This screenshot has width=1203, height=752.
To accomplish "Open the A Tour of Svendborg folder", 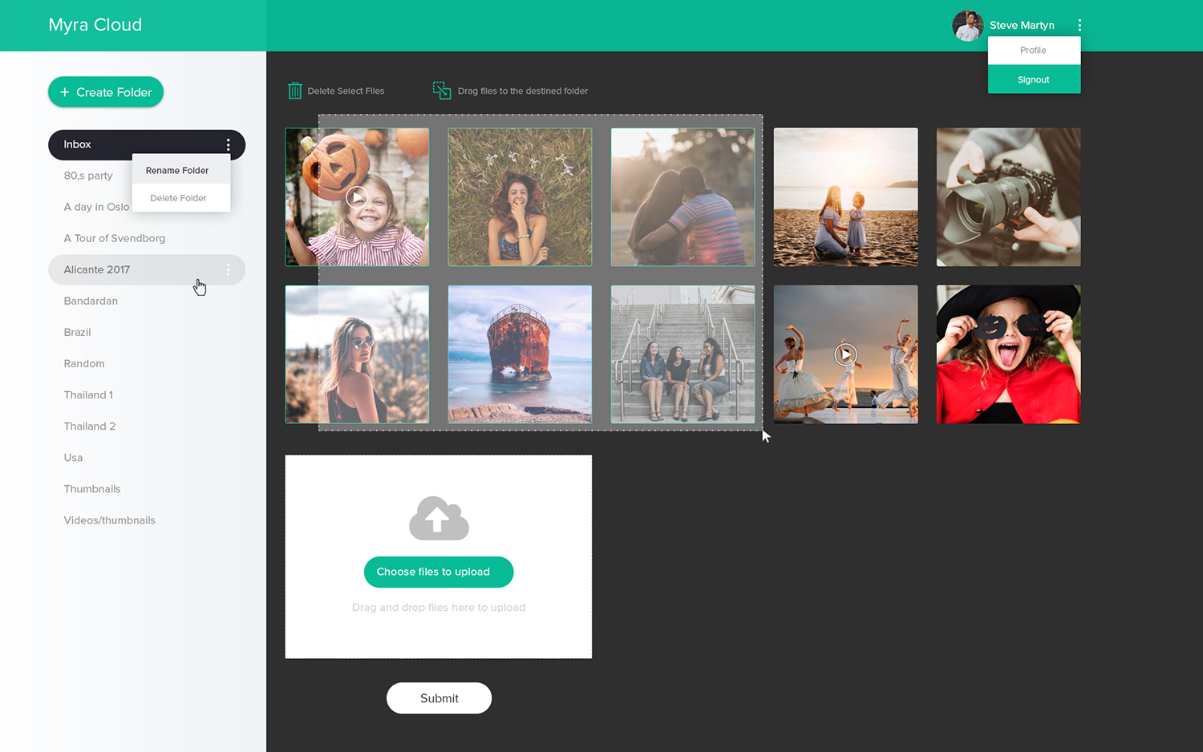I will pyautogui.click(x=115, y=238).
